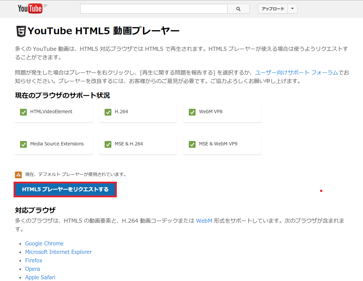Click the orange warning triangle icon
The height and width of the screenshot is (281, 363).
18,175
